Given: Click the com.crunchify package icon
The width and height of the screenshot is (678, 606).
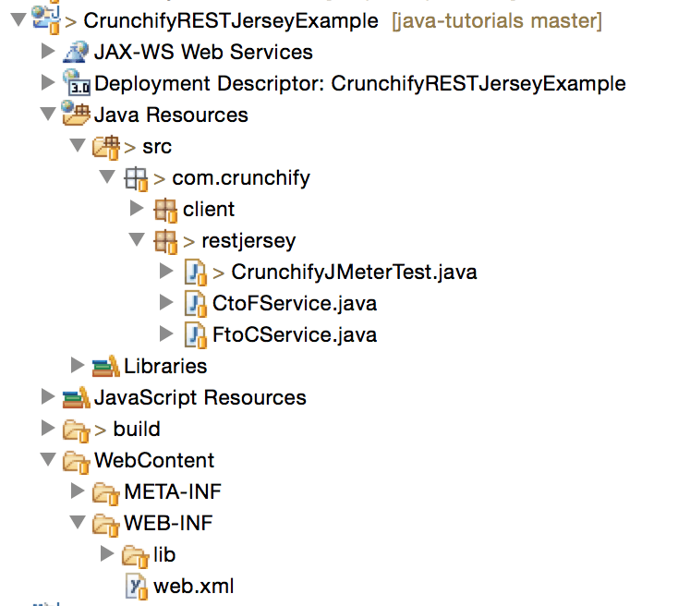Looking at the screenshot, I should (x=135, y=177).
